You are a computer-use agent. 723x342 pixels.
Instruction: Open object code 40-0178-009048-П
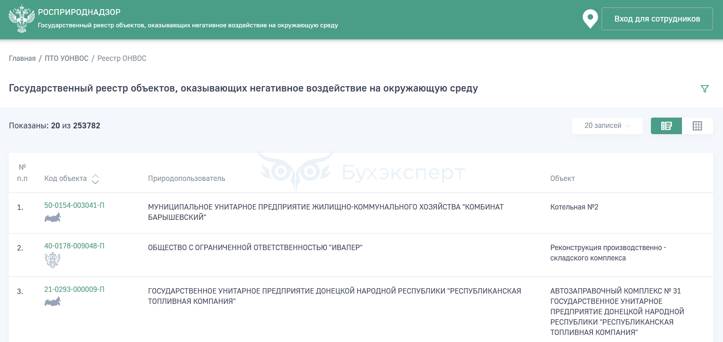74,246
